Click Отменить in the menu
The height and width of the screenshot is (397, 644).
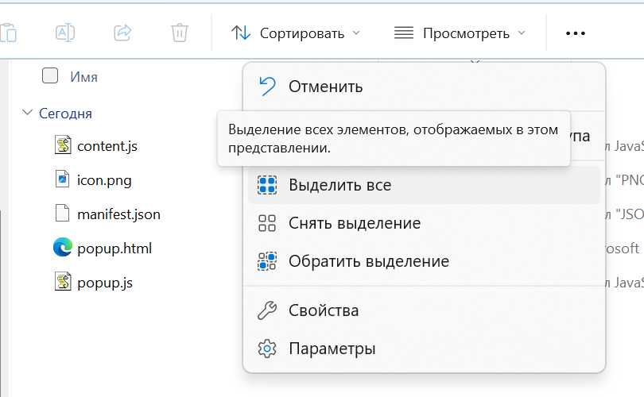325,87
